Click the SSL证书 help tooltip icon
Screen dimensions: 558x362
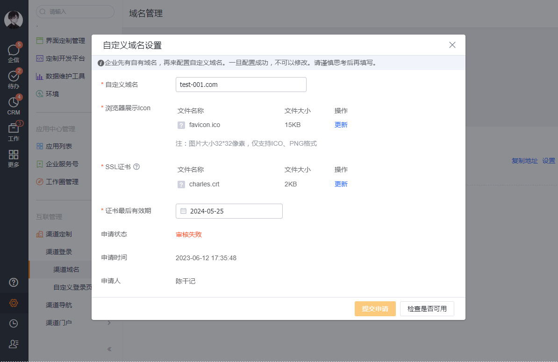tap(136, 167)
